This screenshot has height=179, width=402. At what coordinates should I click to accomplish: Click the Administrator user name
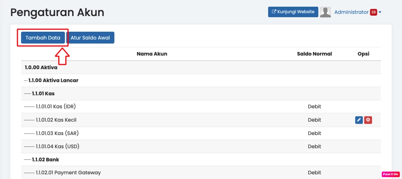point(351,12)
